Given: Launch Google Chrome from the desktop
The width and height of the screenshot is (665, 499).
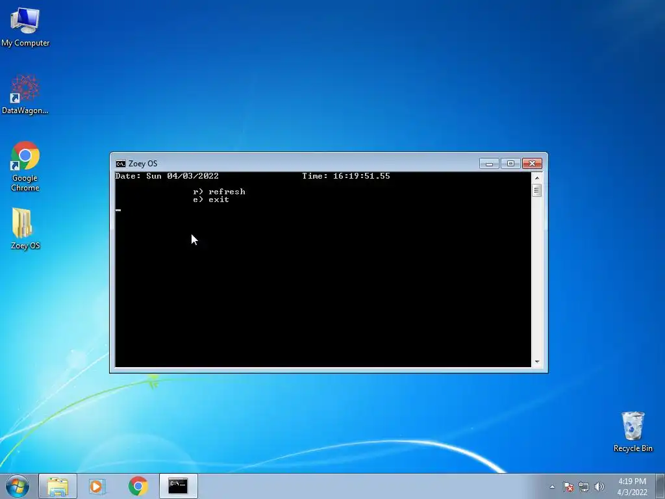Looking at the screenshot, I should (x=25, y=166).
